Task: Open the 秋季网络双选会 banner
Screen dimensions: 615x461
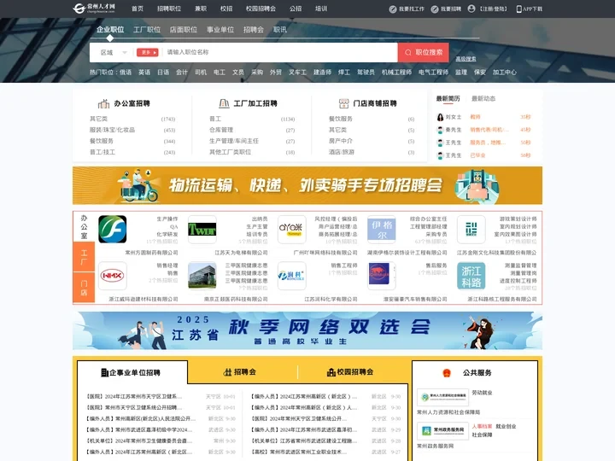Action: click(x=307, y=330)
